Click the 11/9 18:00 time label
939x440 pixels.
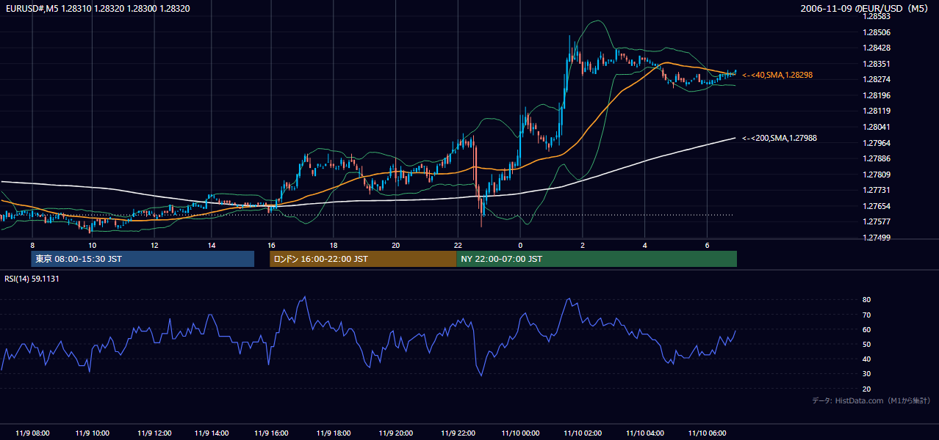[334, 433]
